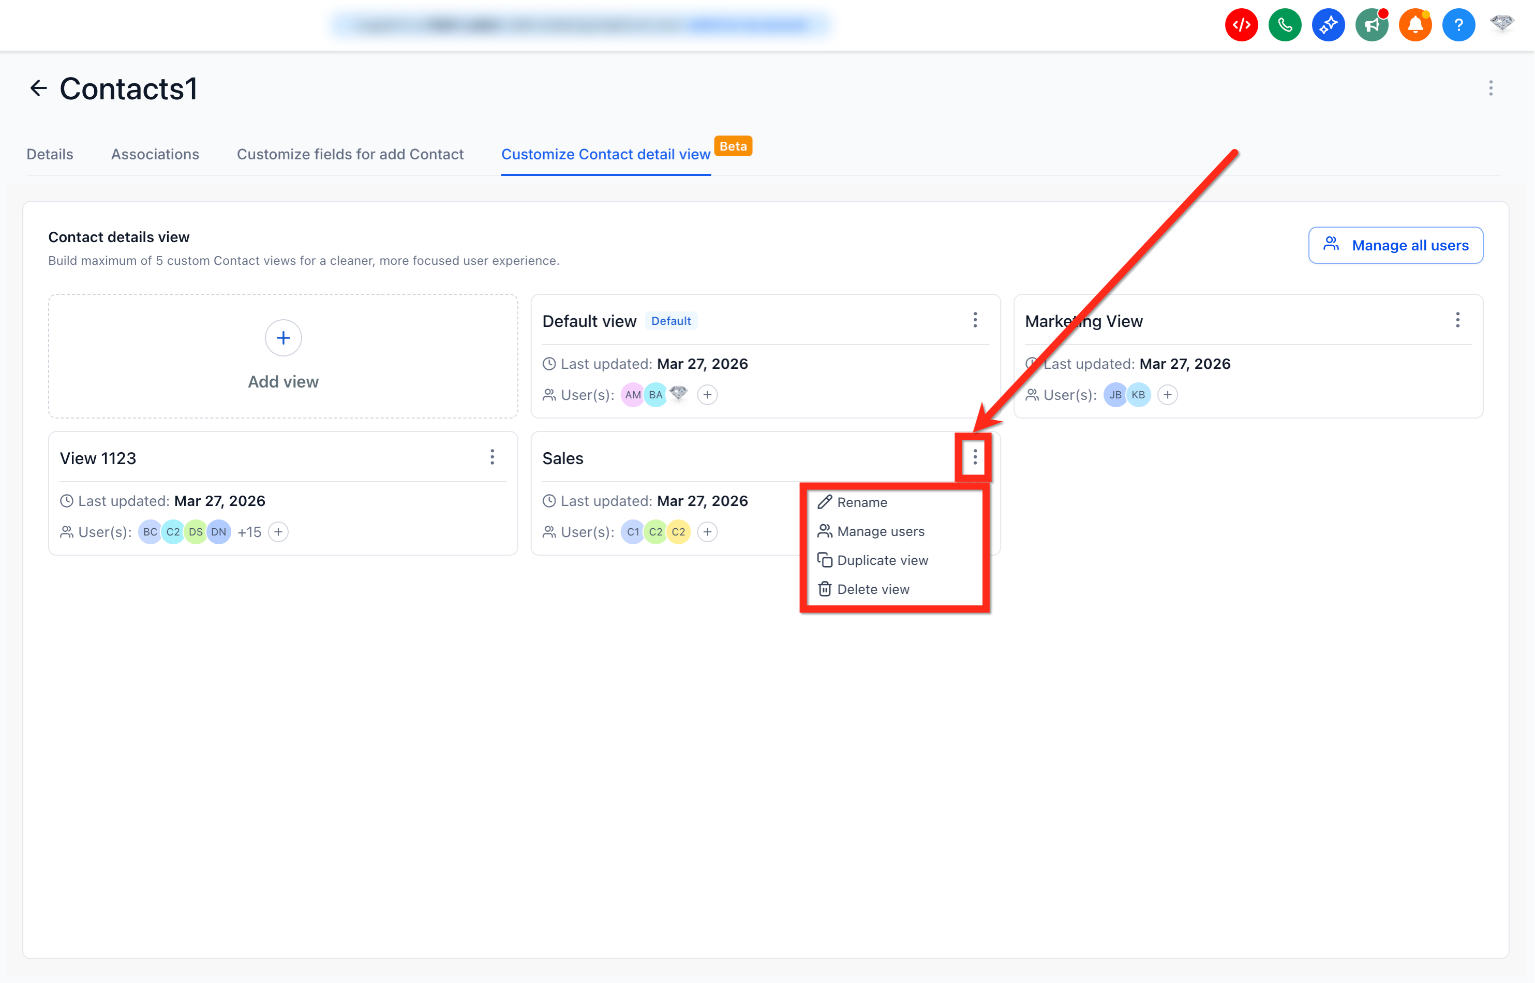The height and width of the screenshot is (983, 1535).
Task: Add a user to Default view
Action: [707, 395]
